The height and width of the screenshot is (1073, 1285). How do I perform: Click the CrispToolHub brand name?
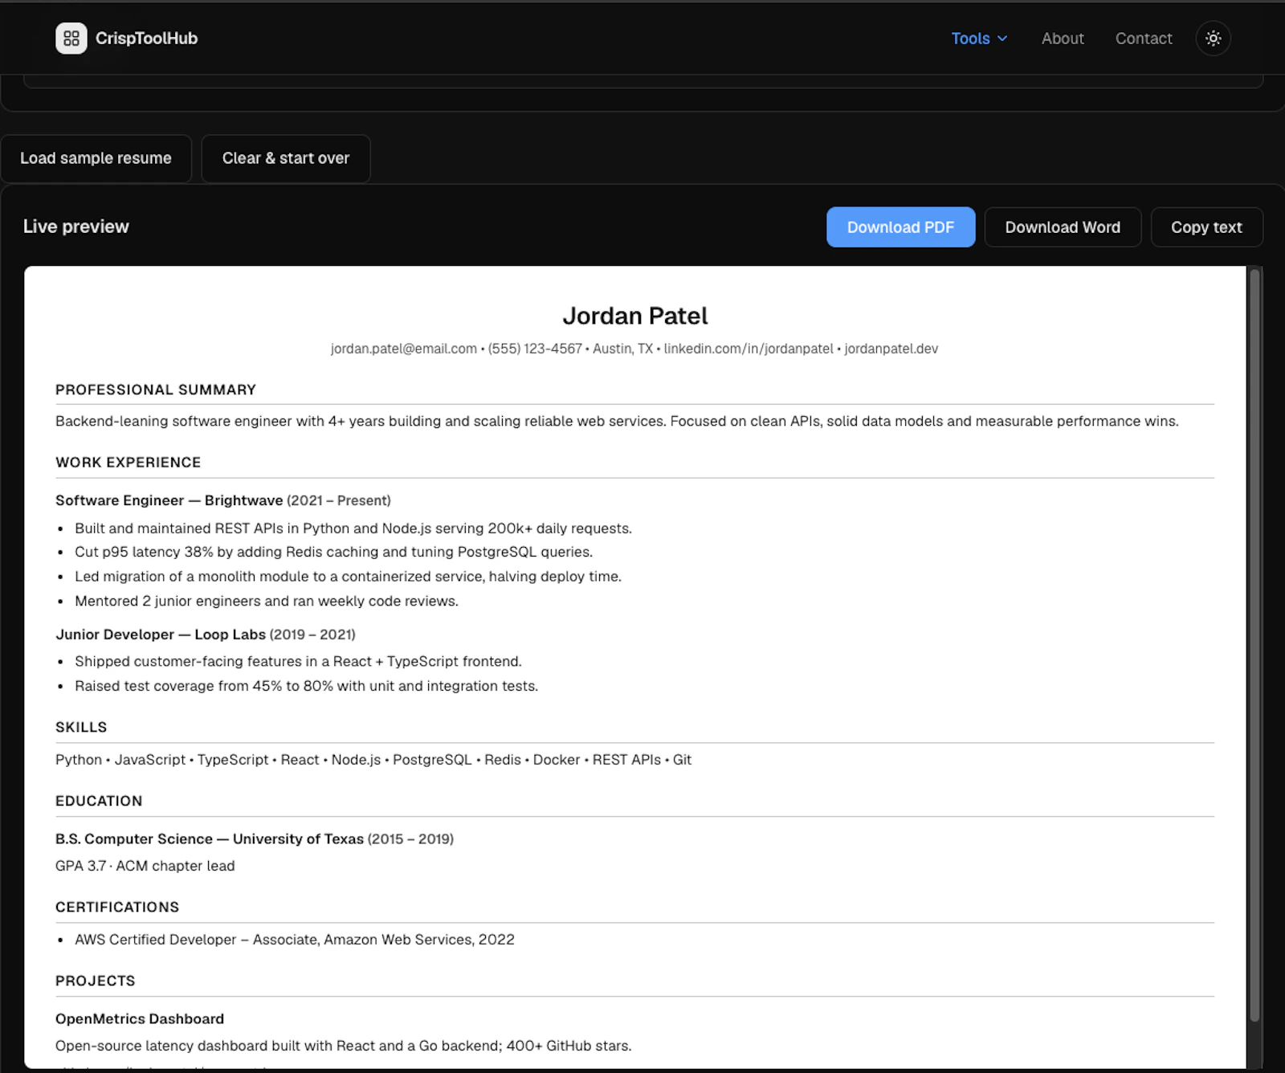click(146, 39)
